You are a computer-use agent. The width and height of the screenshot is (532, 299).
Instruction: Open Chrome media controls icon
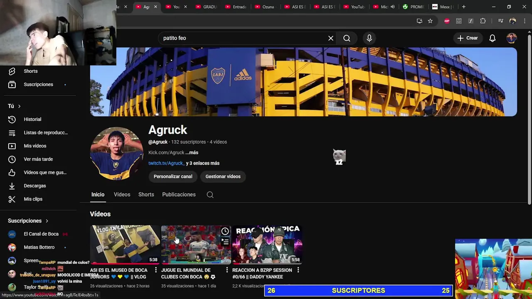tap(500, 21)
